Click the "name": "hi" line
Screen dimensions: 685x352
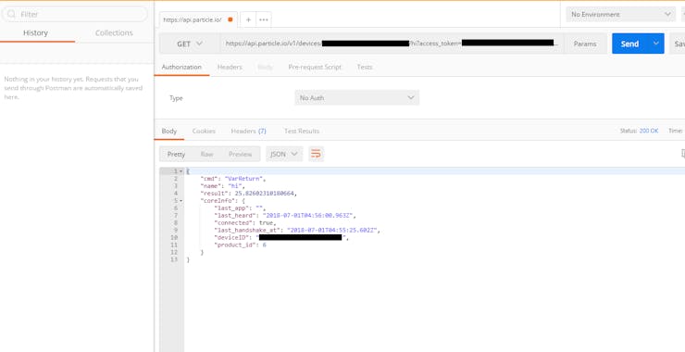tap(222, 186)
